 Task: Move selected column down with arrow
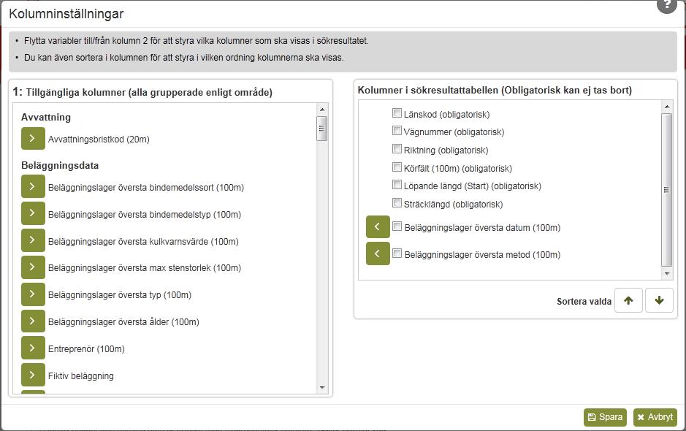tap(659, 300)
